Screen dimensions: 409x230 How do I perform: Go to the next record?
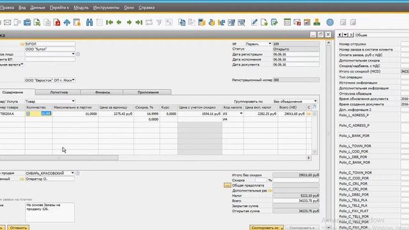(129, 22)
